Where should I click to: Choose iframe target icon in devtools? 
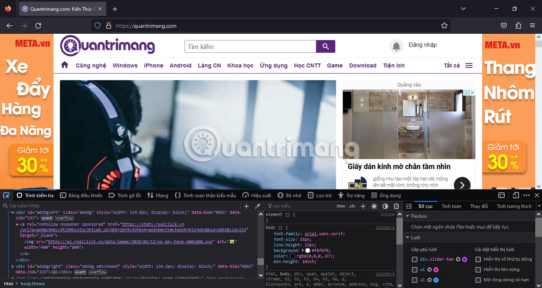click(x=502, y=195)
